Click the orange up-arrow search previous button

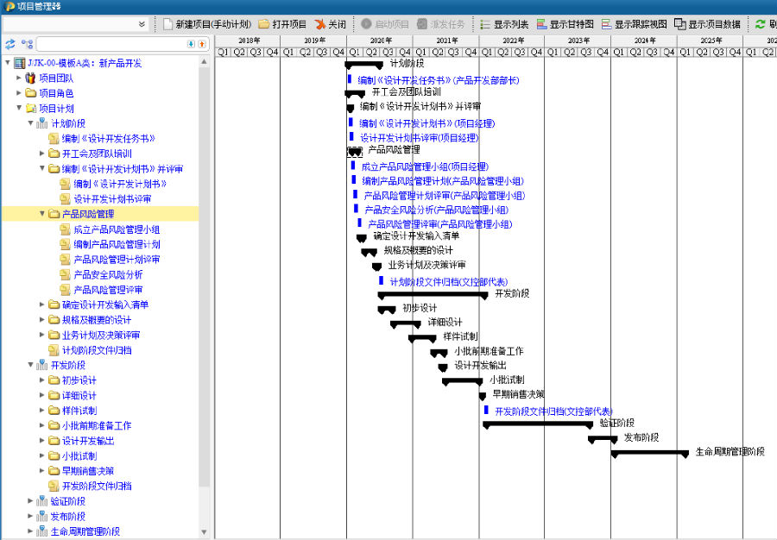[202, 44]
